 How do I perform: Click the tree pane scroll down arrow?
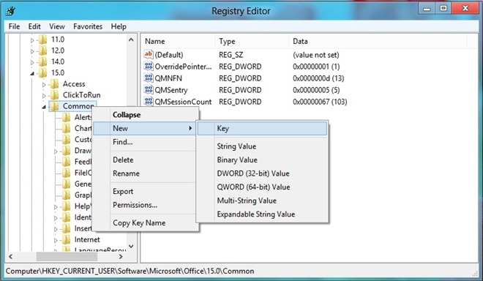point(131,246)
